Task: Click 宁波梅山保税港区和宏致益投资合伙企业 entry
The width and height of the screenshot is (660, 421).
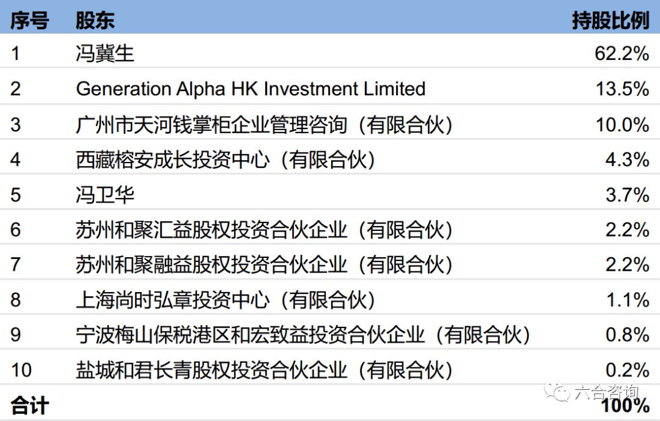Action: pos(302,335)
